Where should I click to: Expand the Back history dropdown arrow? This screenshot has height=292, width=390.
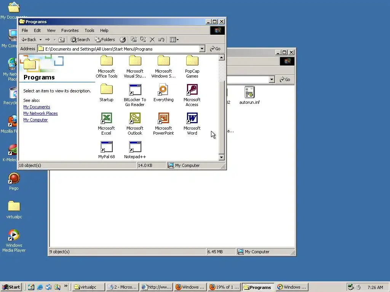(40, 40)
